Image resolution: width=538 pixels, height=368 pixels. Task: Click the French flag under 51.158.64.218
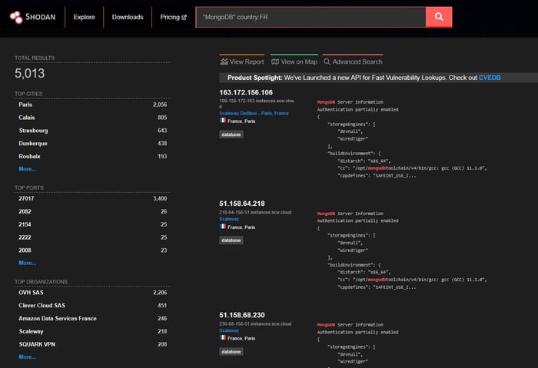[223, 227]
